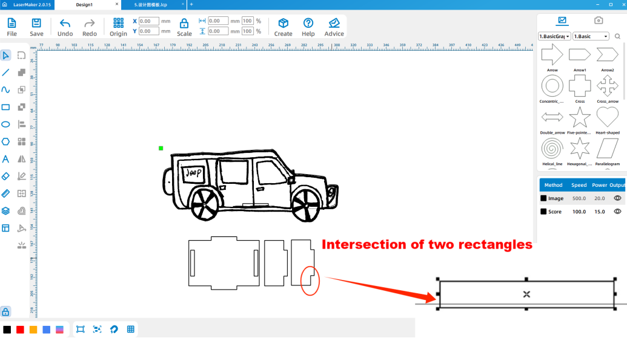Click the Advice feedback button
627x338 pixels.
click(x=334, y=27)
